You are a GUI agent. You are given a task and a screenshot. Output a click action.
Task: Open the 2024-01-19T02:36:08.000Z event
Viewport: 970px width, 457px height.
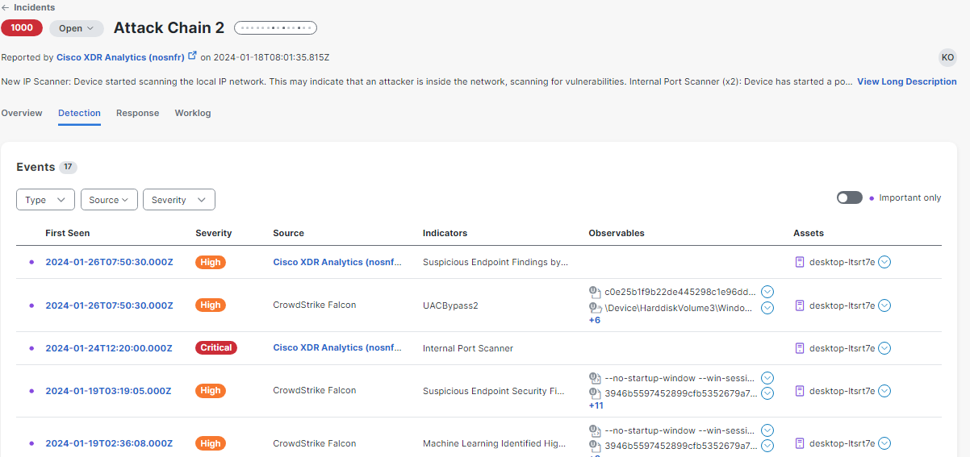(x=109, y=443)
